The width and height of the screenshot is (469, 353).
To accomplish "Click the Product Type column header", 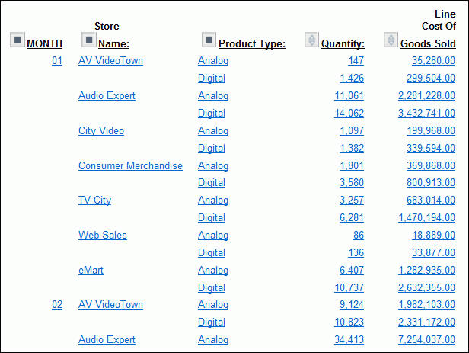I will coord(251,44).
